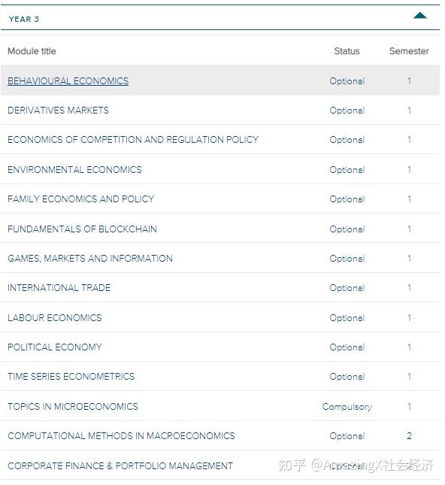445x485 pixels.
Task: Click the Political Economy module title
Action: (x=55, y=347)
